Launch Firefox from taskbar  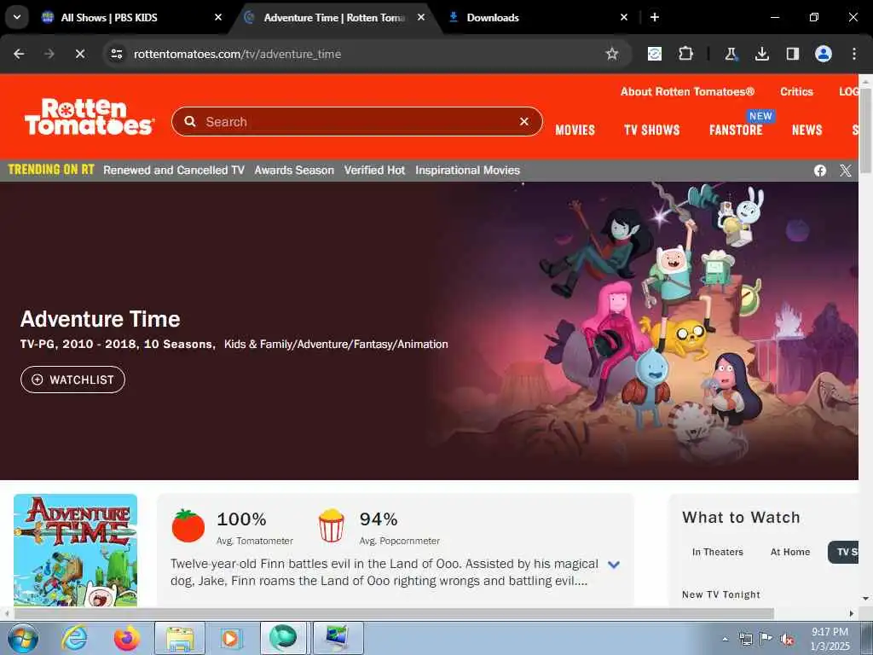coord(127,638)
